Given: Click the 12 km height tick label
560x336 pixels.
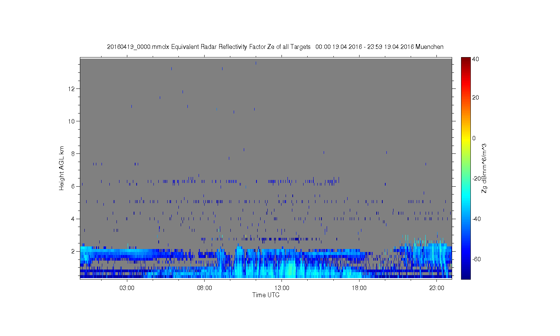Looking at the screenshot, I should [x=72, y=89].
